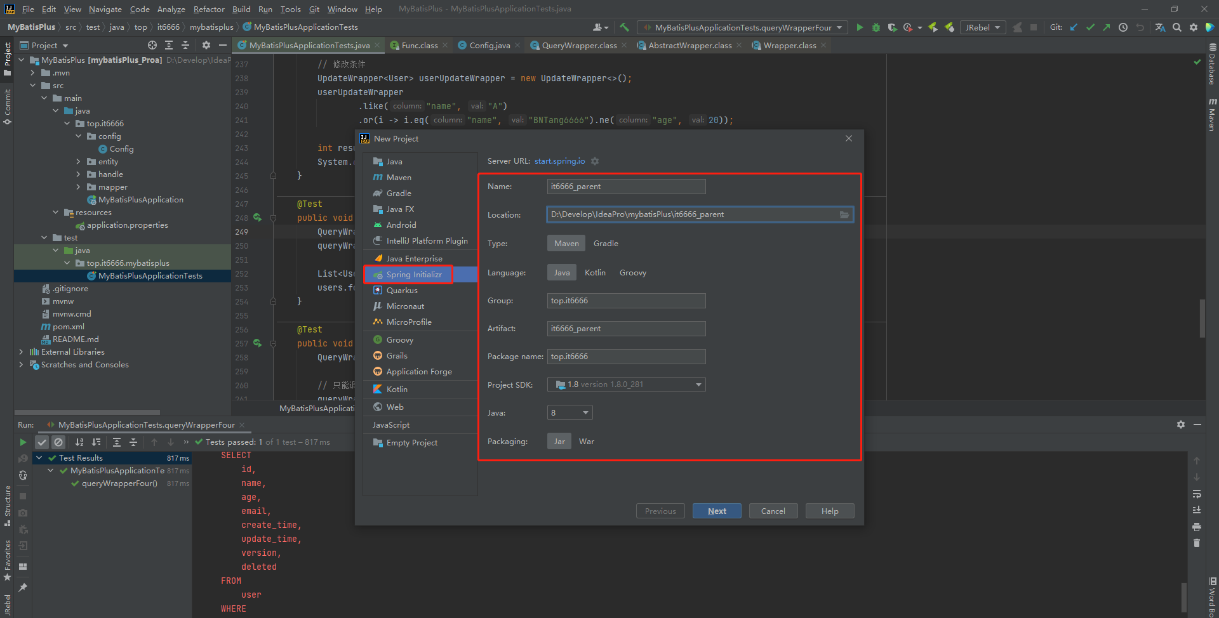Expand all test results
The image size is (1219, 618).
pos(117,442)
